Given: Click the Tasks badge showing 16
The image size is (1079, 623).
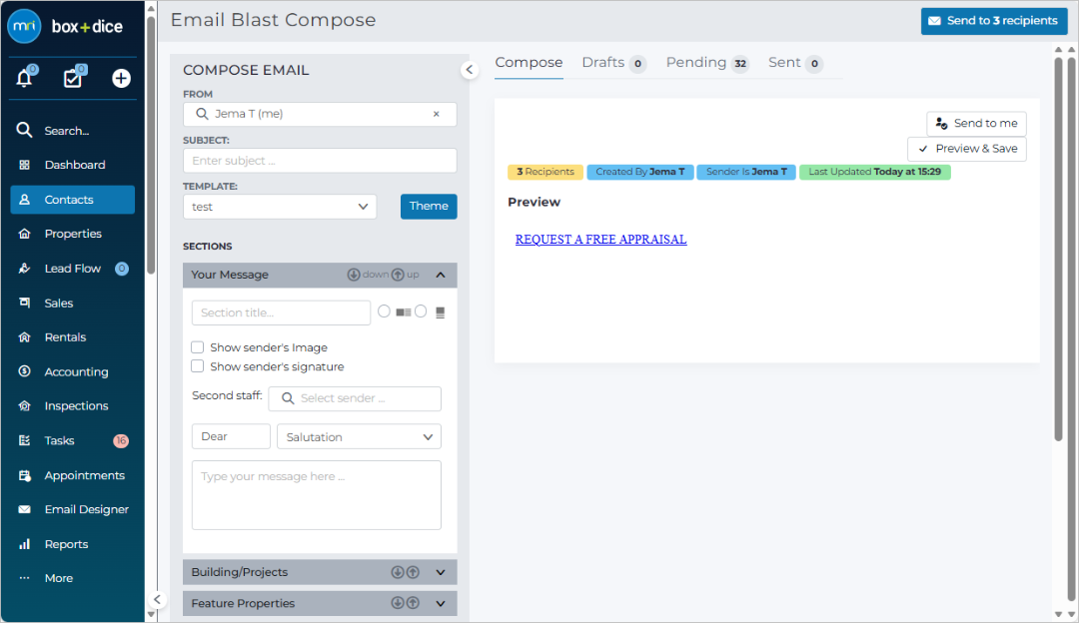Looking at the screenshot, I should tap(121, 440).
